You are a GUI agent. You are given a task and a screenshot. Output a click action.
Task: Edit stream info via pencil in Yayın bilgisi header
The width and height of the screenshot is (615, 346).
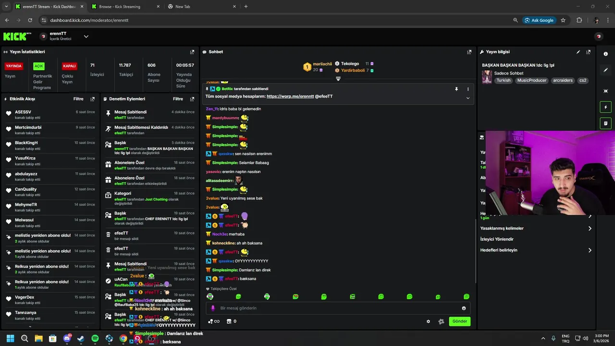pyautogui.click(x=578, y=52)
